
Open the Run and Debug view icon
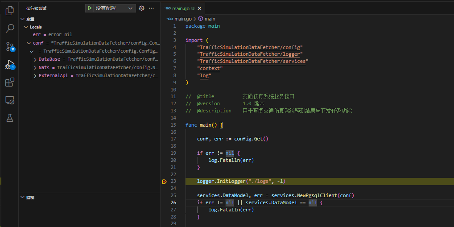[x=9, y=65]
